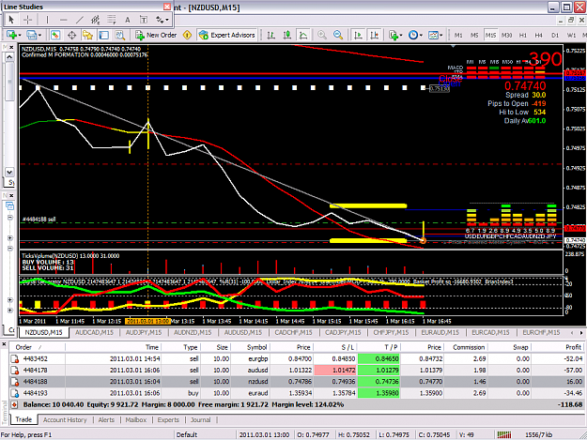Switch timeframe to M30

[x=506, y=35]
